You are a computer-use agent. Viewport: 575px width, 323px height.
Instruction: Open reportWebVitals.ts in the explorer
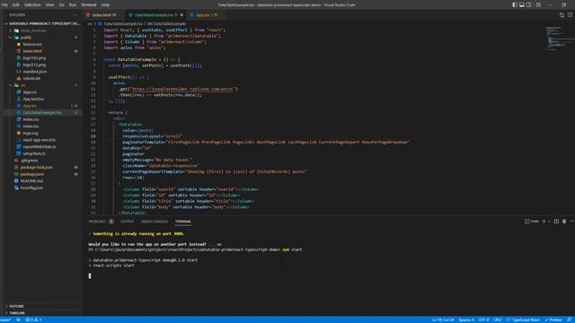click(x=40, y=146)
